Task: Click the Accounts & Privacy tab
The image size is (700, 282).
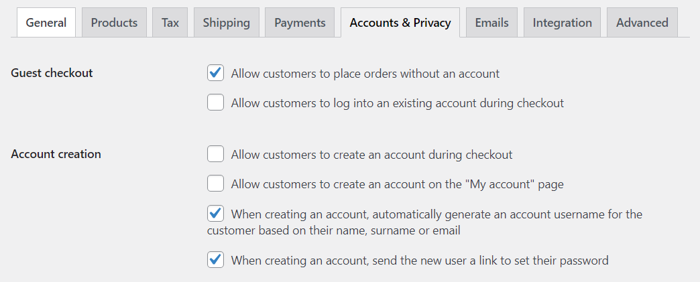Action: [x=400, y=23]
